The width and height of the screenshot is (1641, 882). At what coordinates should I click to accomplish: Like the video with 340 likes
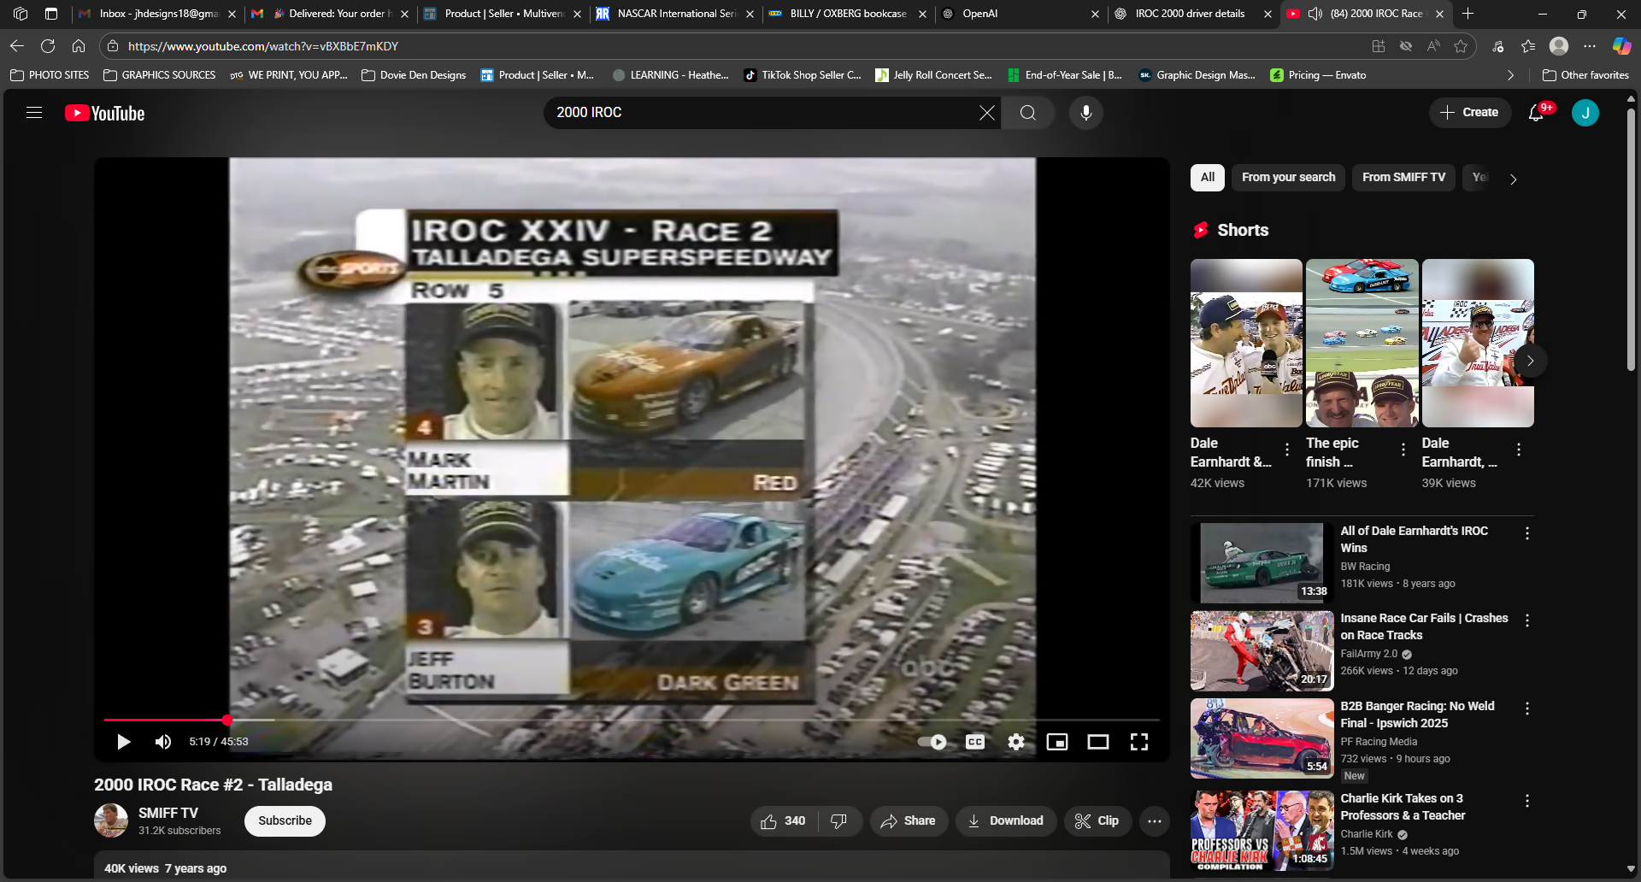[x=783, y=821]
